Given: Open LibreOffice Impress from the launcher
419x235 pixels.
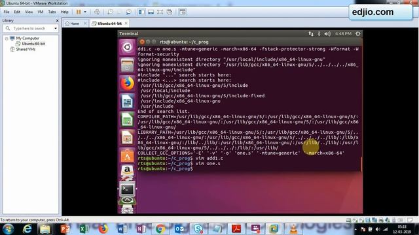Looking at the screenshot, I should pyautogui.click(x=127, y=138).
